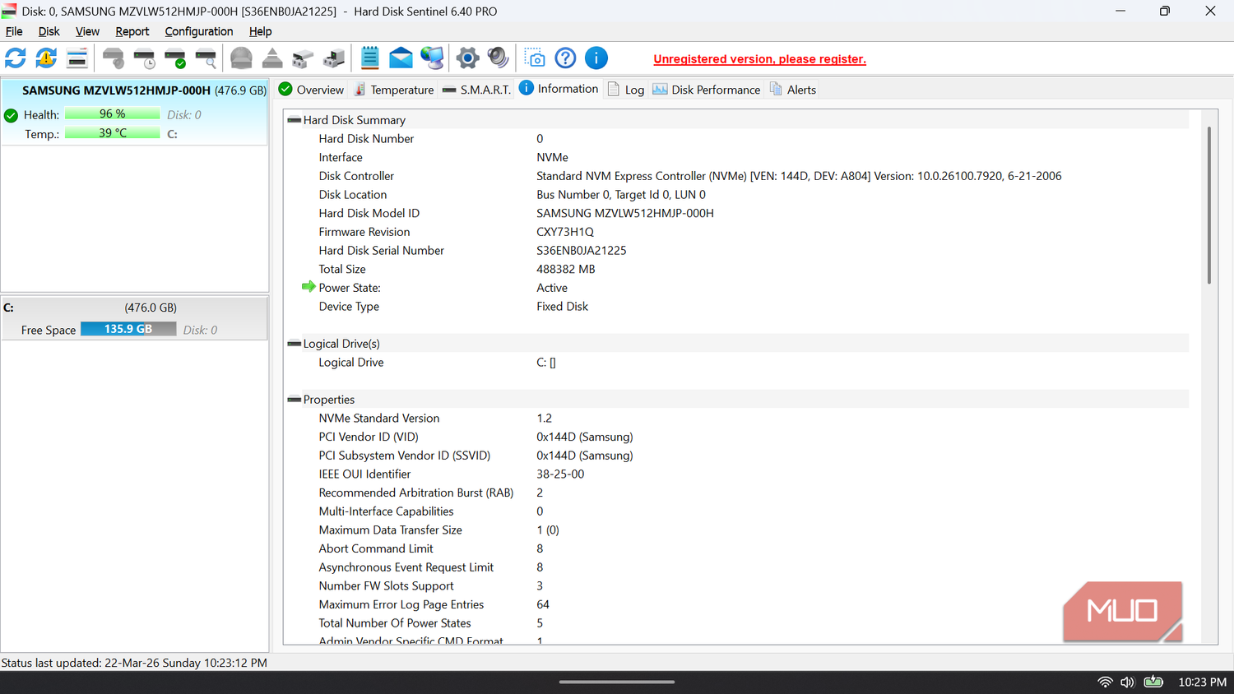Collapse the Properties section
The image size is (1234, 694).
pyautogui.click(x=294, y=400)
